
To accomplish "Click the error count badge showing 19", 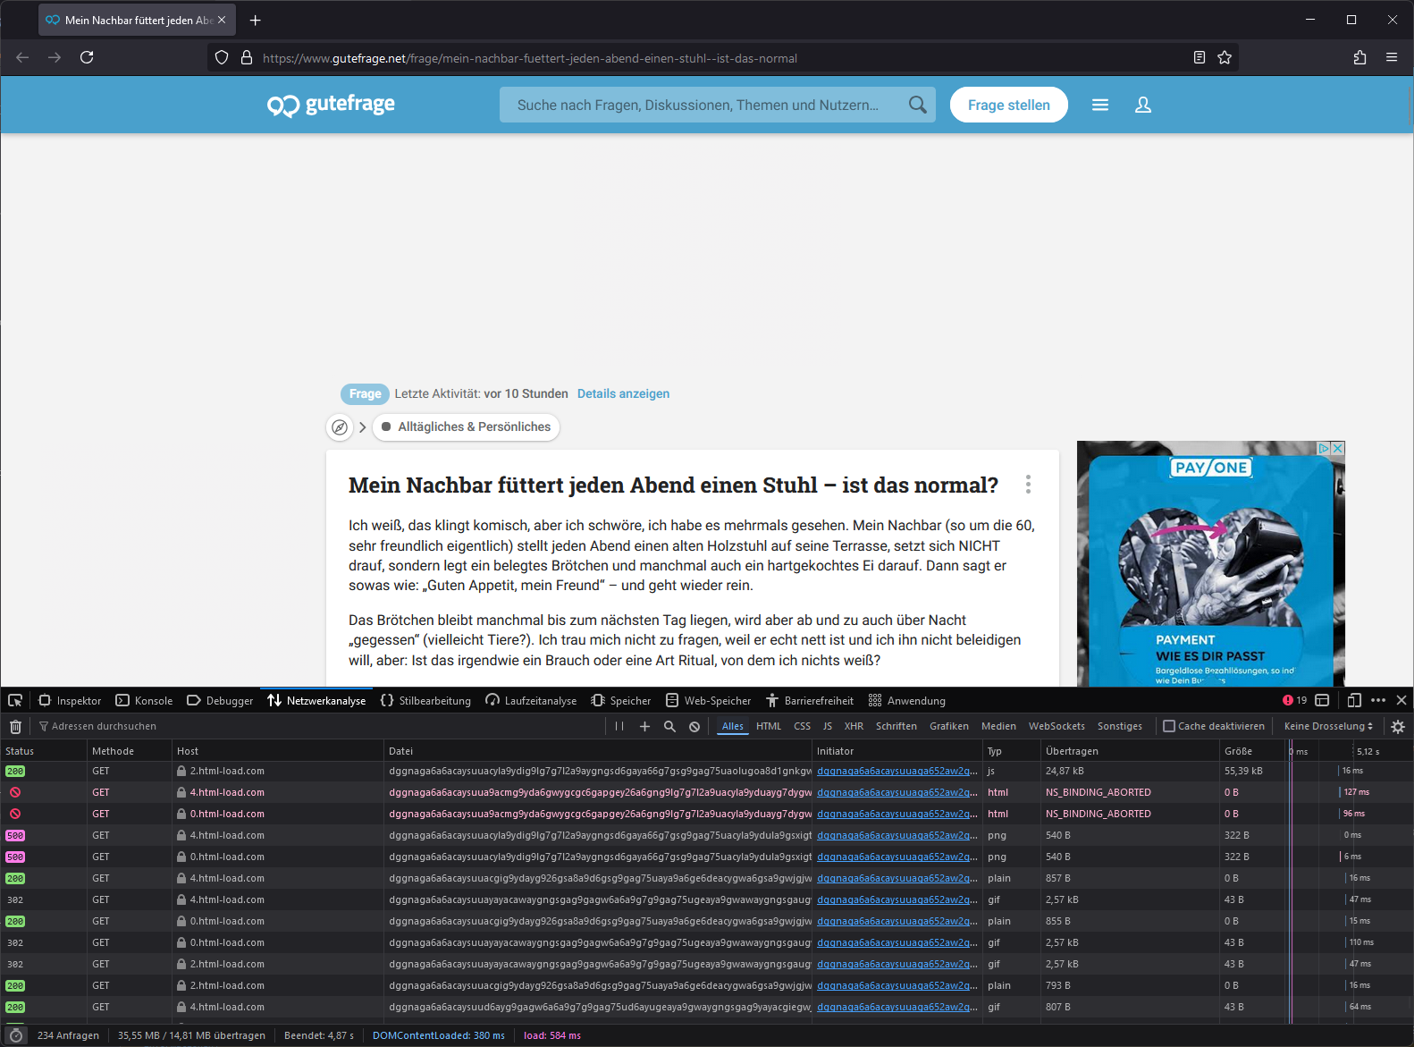I will coord(1294,700).
